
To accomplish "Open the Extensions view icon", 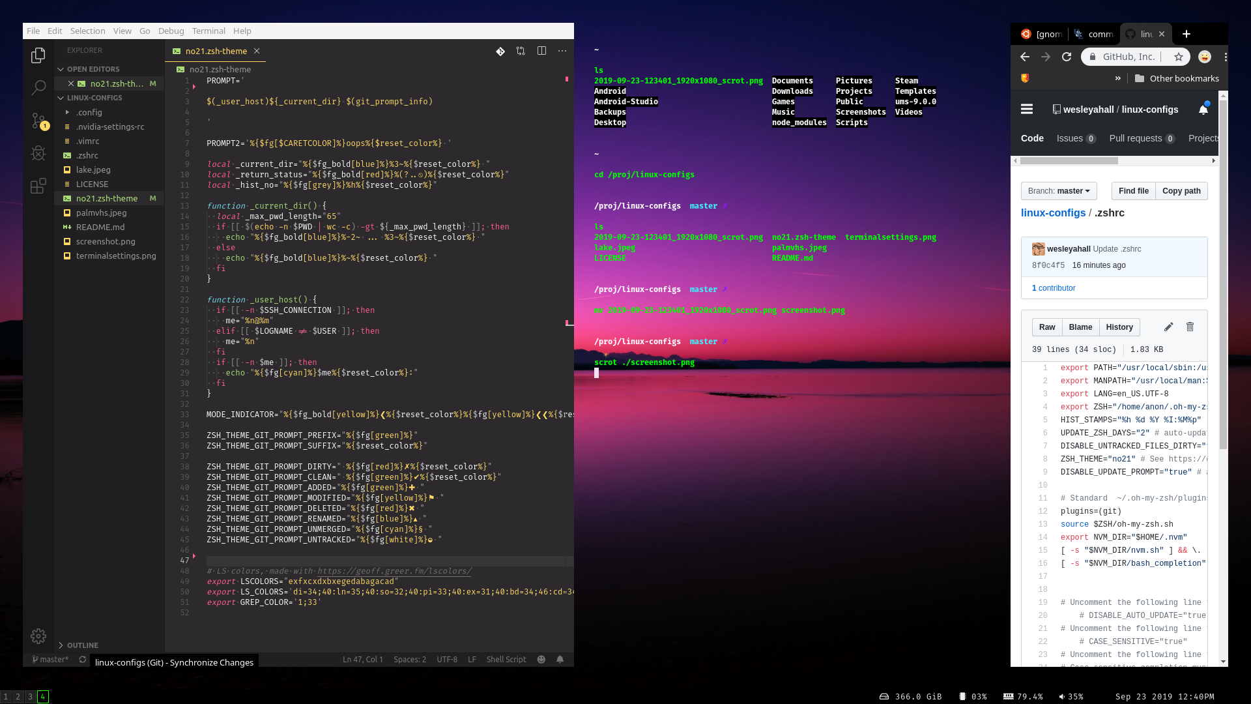I will tap(38, 186).
